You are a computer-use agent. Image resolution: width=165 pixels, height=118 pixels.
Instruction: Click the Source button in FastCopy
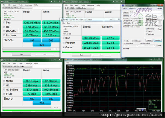click(126, 12)
